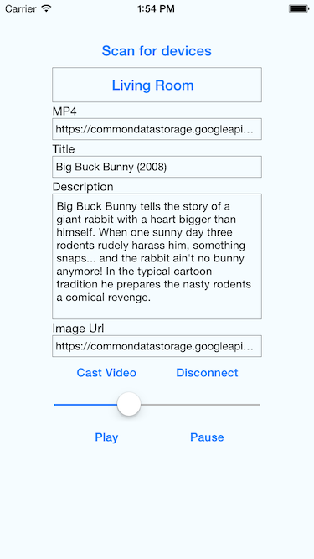Click the Image Url label text
This screenshot has height=559, width=314.
(x=78, y=329)
